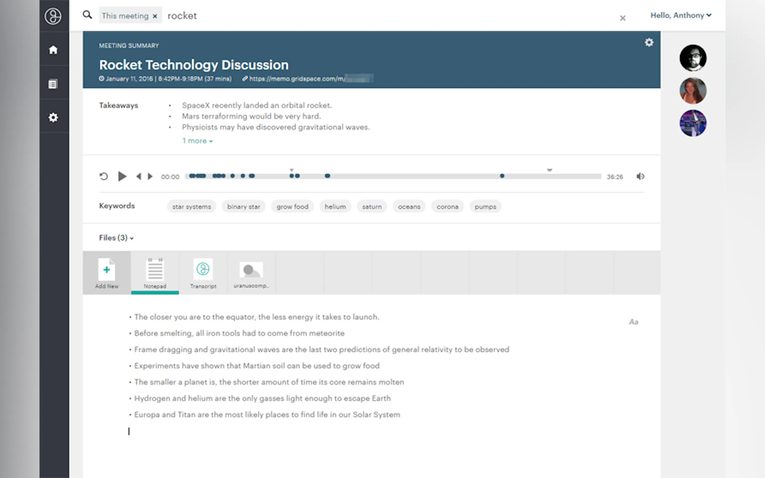Expand '1 more' takeaways
Screen dimensions: 765x478
[197, 141]
